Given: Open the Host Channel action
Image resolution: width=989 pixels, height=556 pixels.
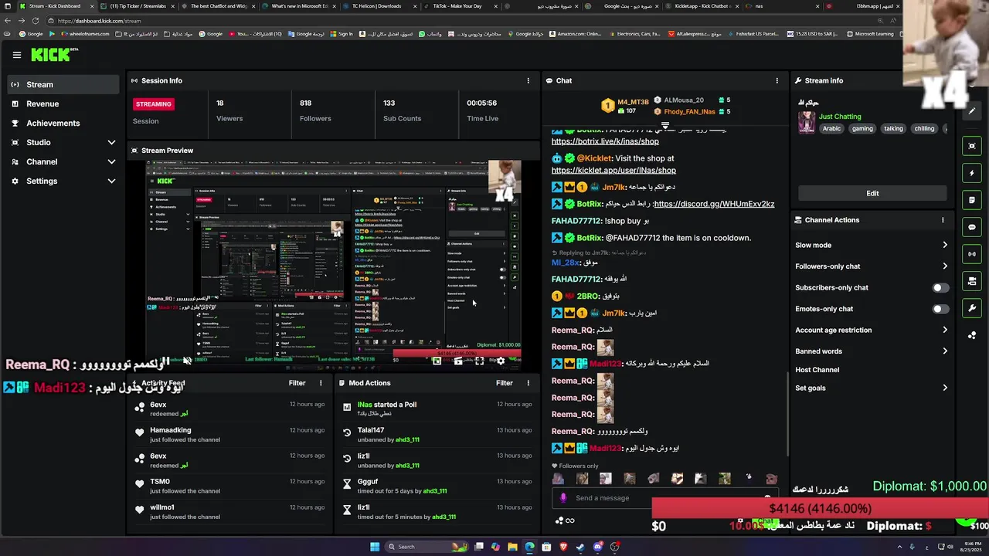Looking at the screenshot, I should point(817,370).
